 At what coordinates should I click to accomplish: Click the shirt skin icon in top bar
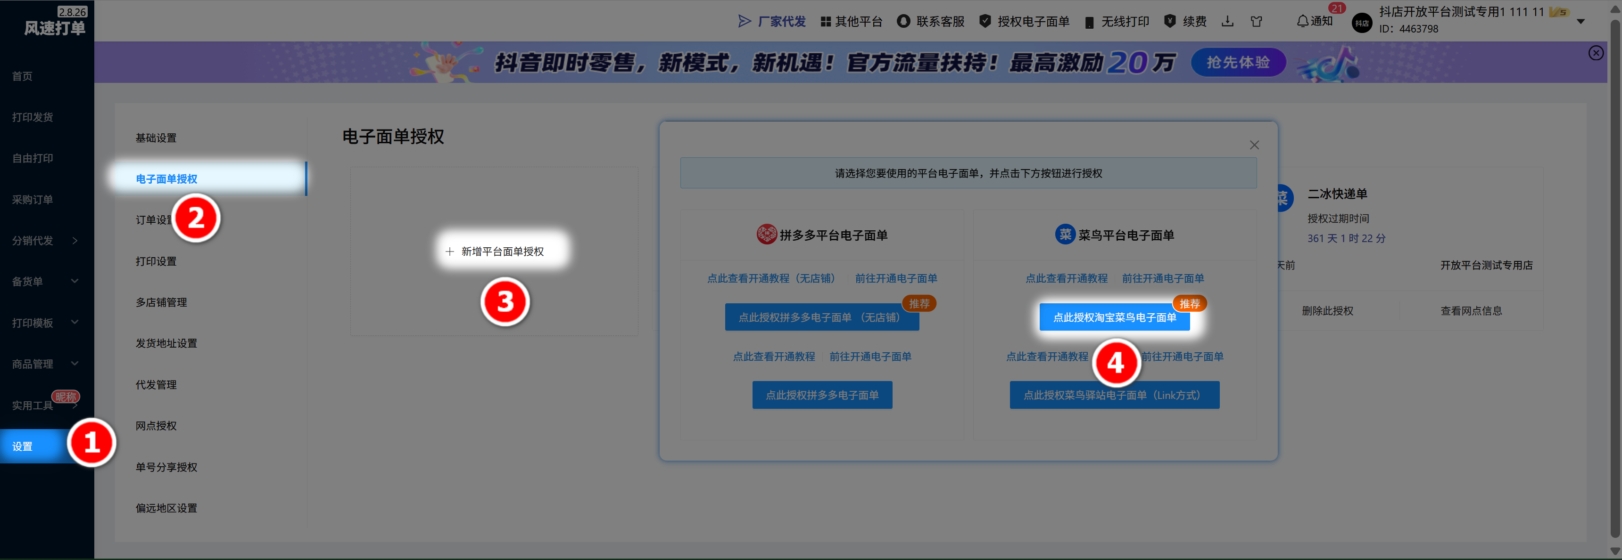pyautogui.click(x=1256, y=21)
